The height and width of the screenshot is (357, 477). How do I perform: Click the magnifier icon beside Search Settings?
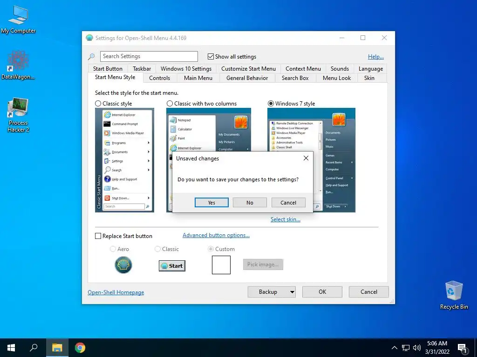(91, 56)
